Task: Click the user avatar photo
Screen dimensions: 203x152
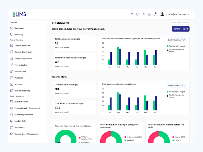Action: [162, 14]
